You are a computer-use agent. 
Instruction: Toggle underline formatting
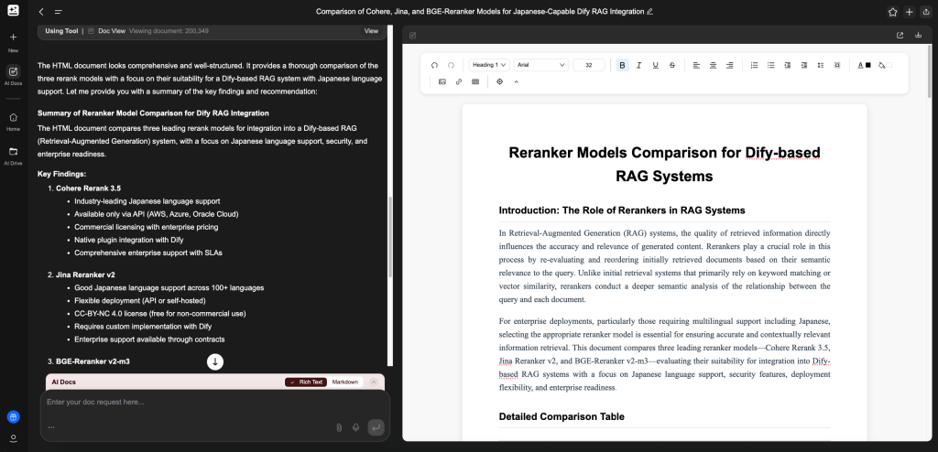coord(656,65)
